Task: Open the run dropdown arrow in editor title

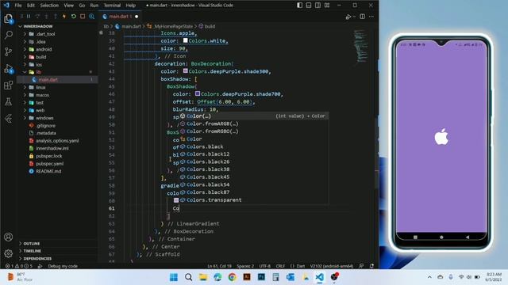Action: (x=354, y=17)
